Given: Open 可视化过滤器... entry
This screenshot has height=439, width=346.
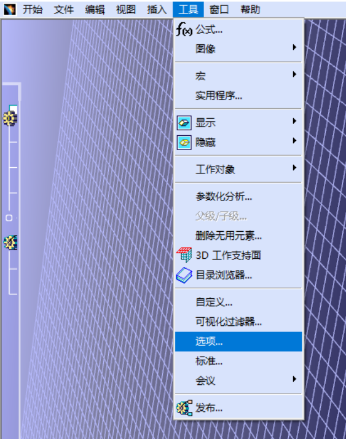Looking at the screenshot, I should tap(238, 322).
